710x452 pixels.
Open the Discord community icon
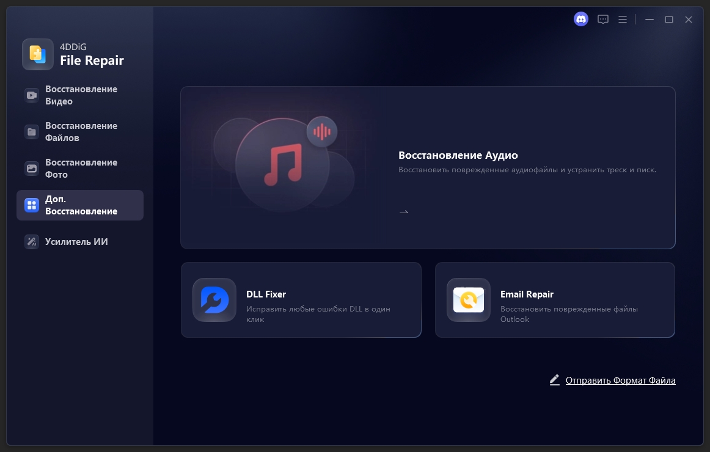click(580, 20)
